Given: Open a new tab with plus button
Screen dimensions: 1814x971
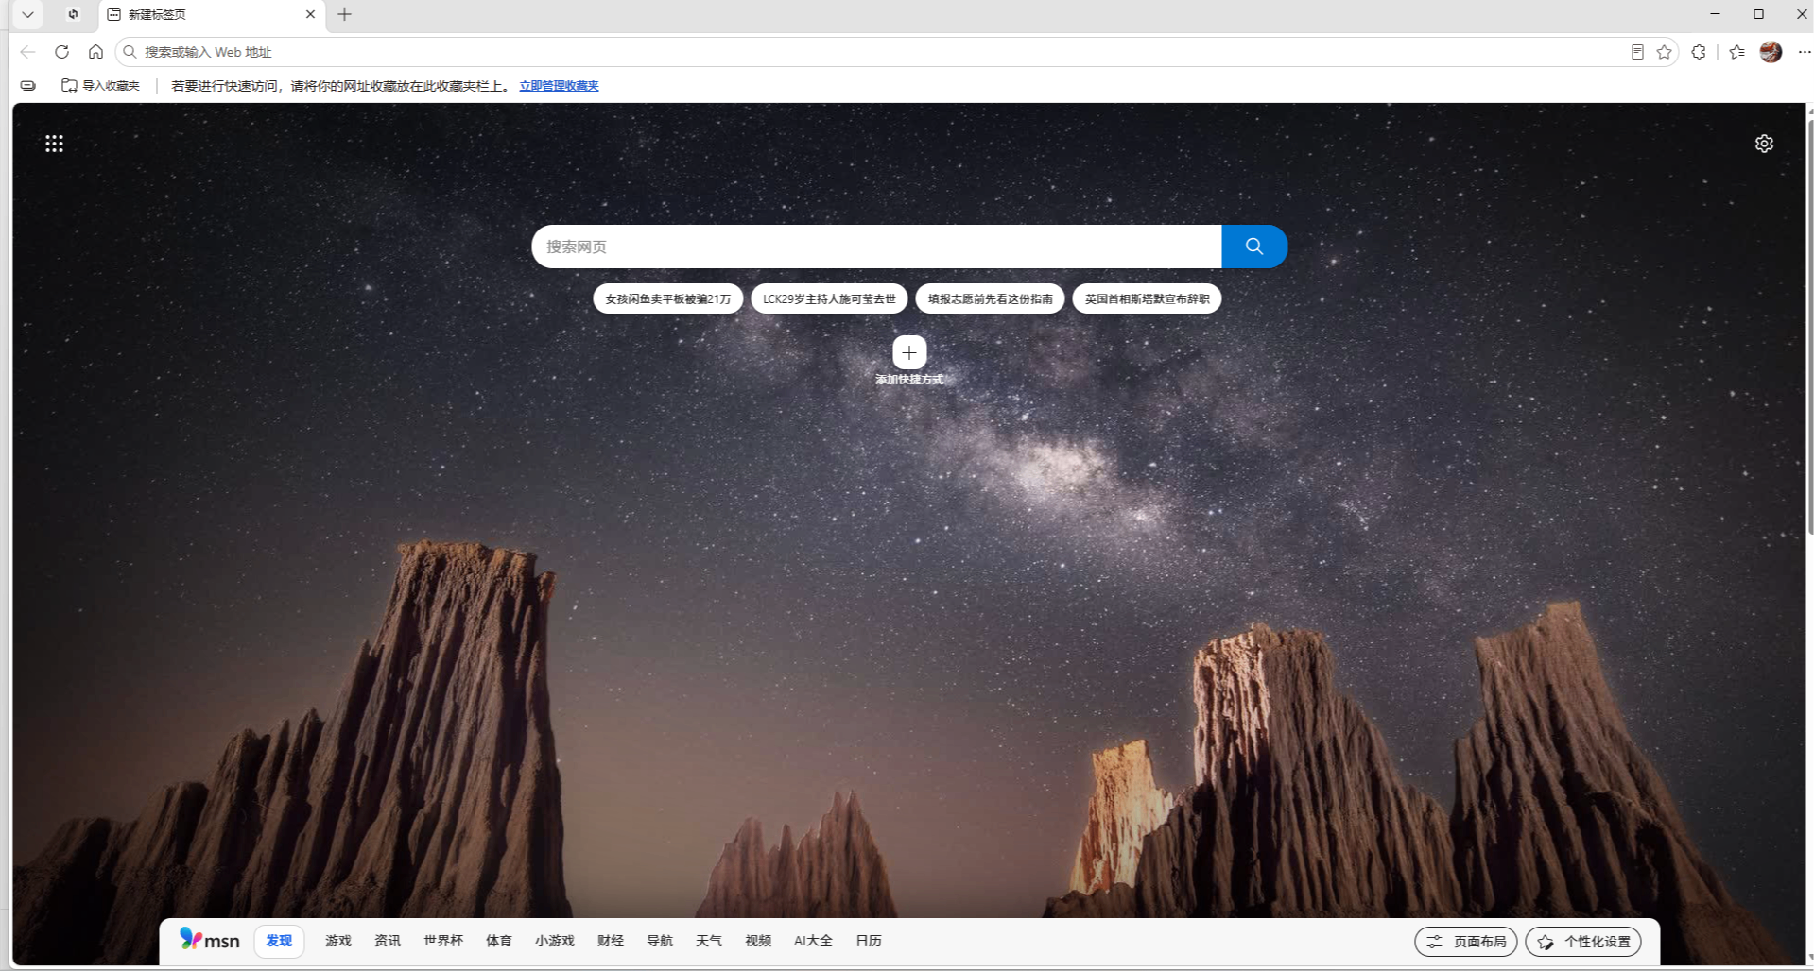Looking at the screenshot, I should [x=345, y=14].
